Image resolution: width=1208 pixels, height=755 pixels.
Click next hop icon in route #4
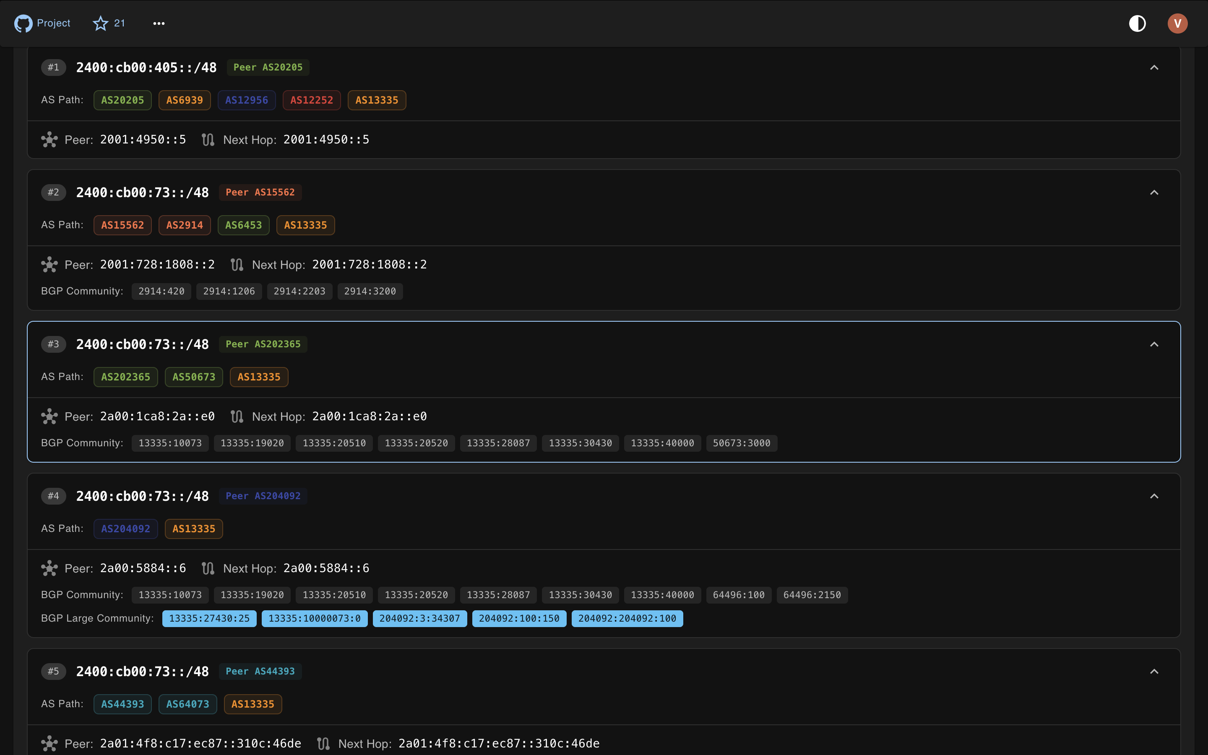click(x=208, y=568)
